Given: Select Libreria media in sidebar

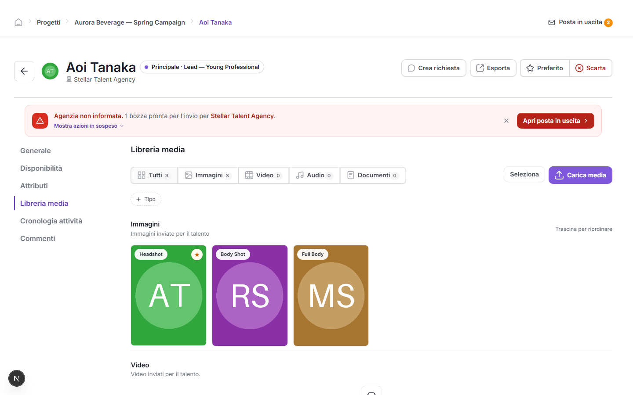Looking at the screenshot, I should 44,203.
